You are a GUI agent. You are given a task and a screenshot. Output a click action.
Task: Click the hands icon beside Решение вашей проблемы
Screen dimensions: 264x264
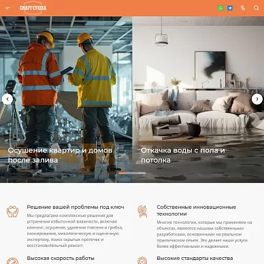click(x=12, y=211)
